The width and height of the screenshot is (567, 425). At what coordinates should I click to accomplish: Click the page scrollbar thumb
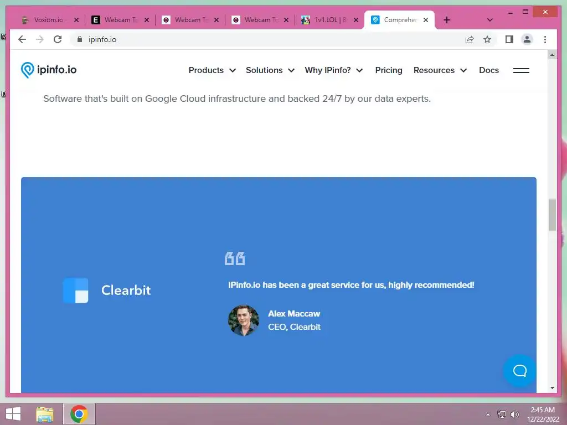pos(552,214)
